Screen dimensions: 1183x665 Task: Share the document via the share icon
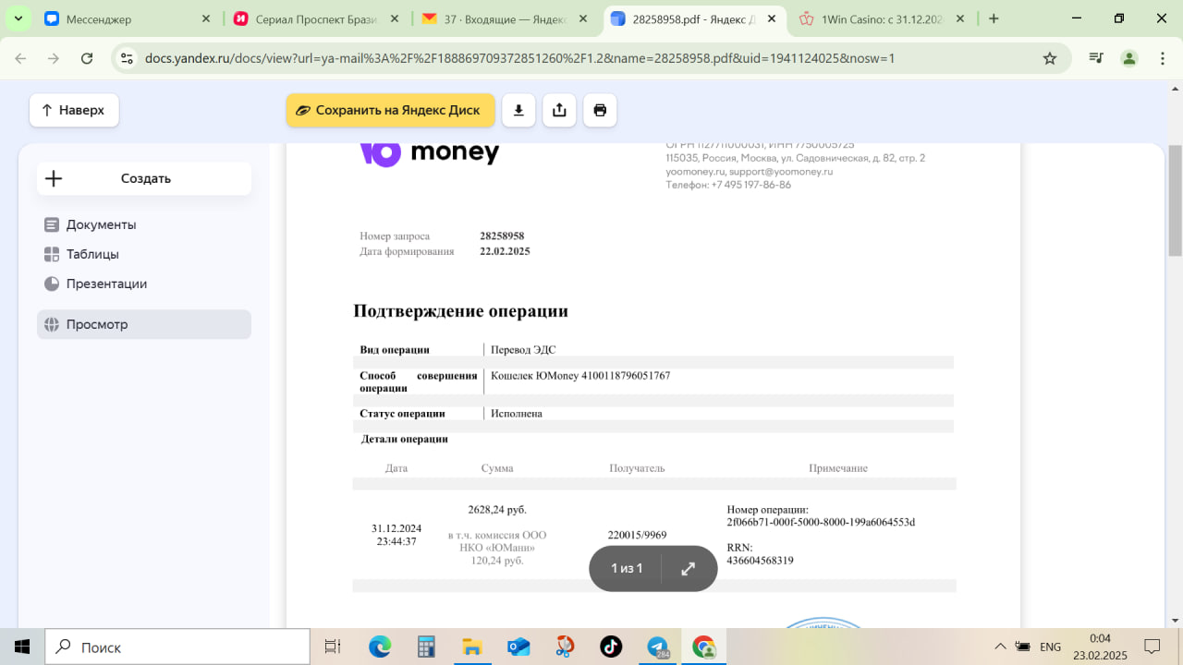pos(559,111)
